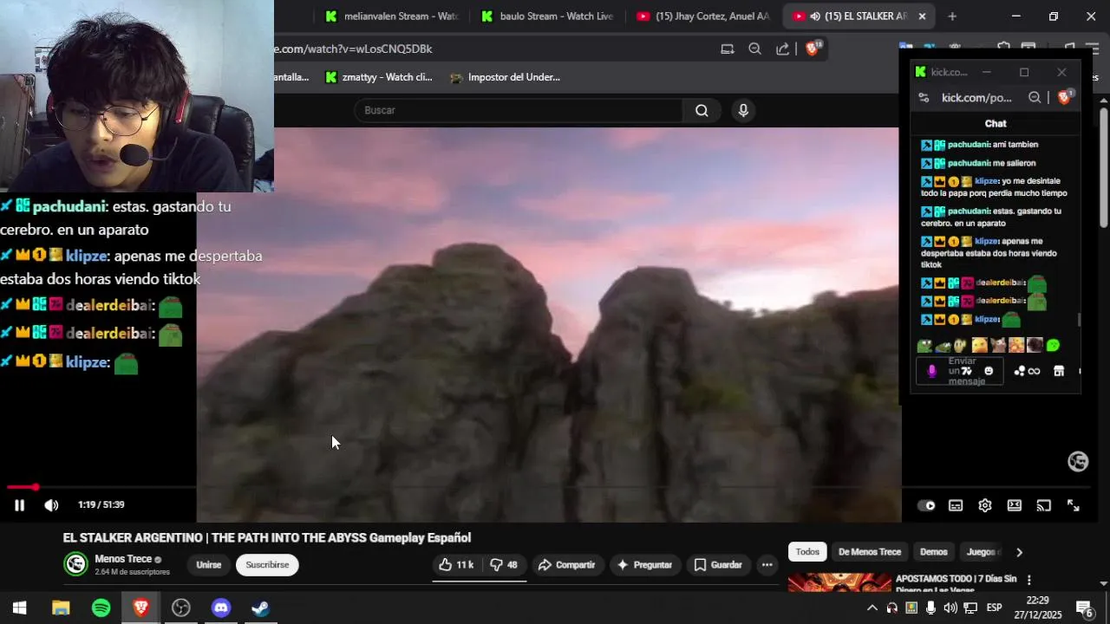Select the green chat-bubble emote in Kick quick emotes

coord(1053,345)
